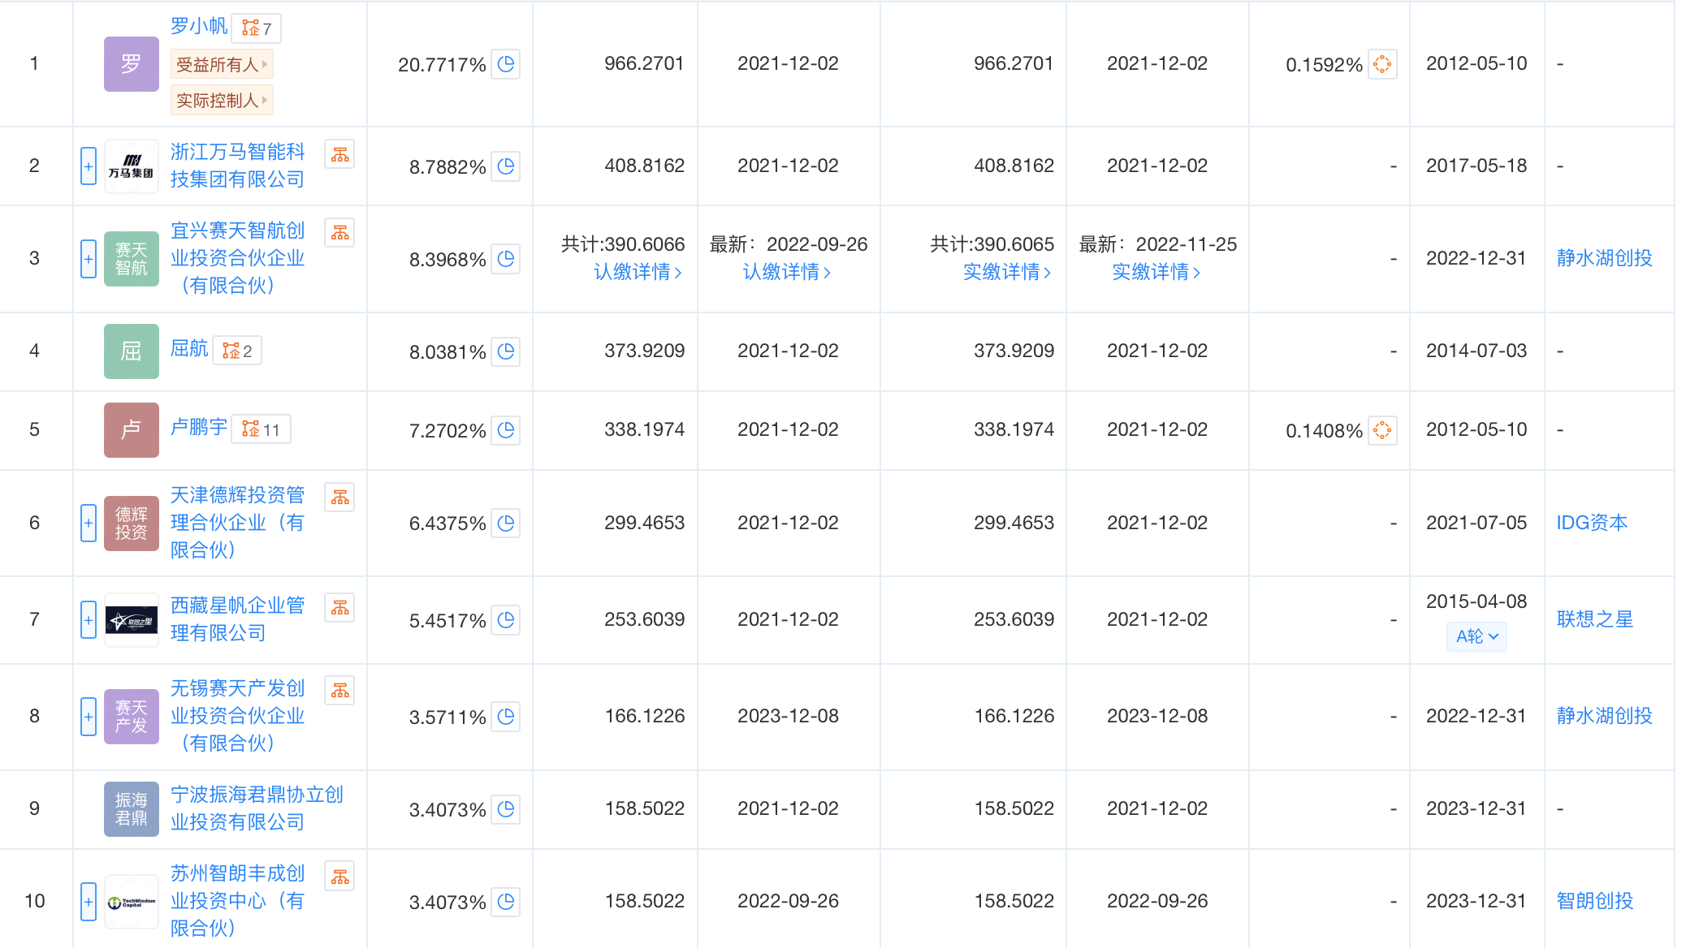Open 认缴详情 link under 共计:390.6066

[x=637, y=272]
